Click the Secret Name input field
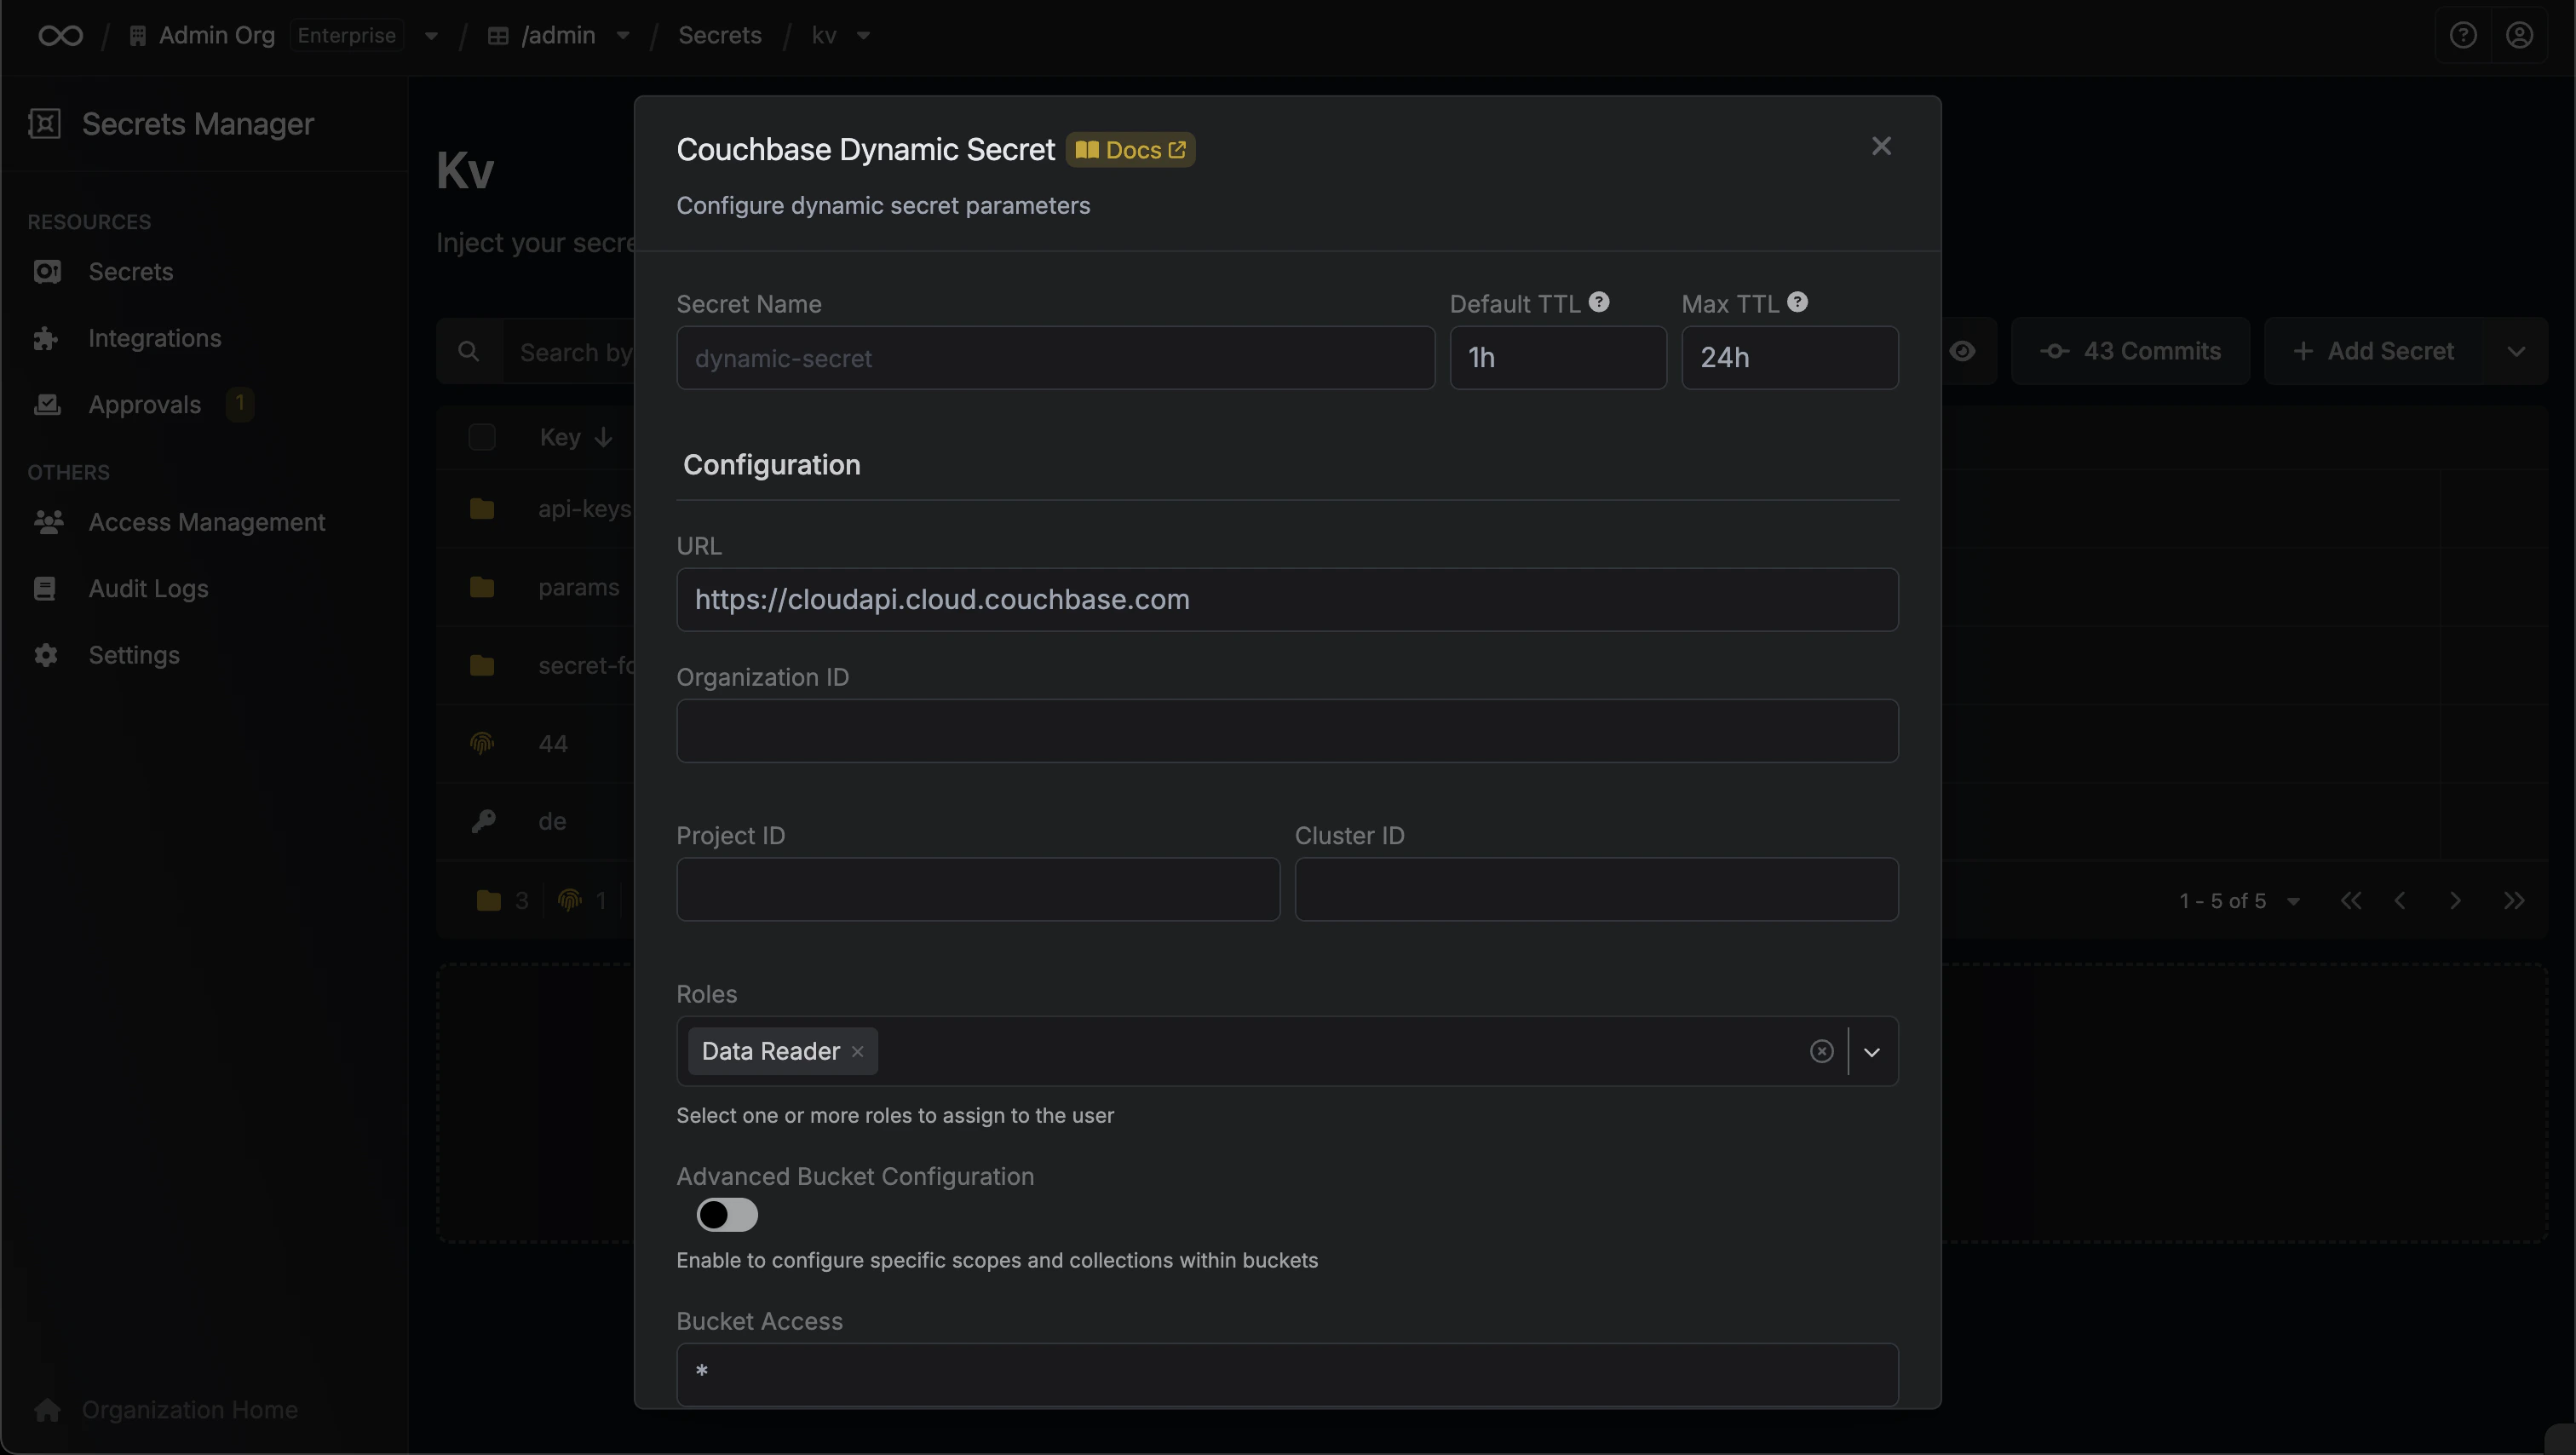Image resolution: width=2576 pixels, height=1455 pixels. coord(1055,358)
